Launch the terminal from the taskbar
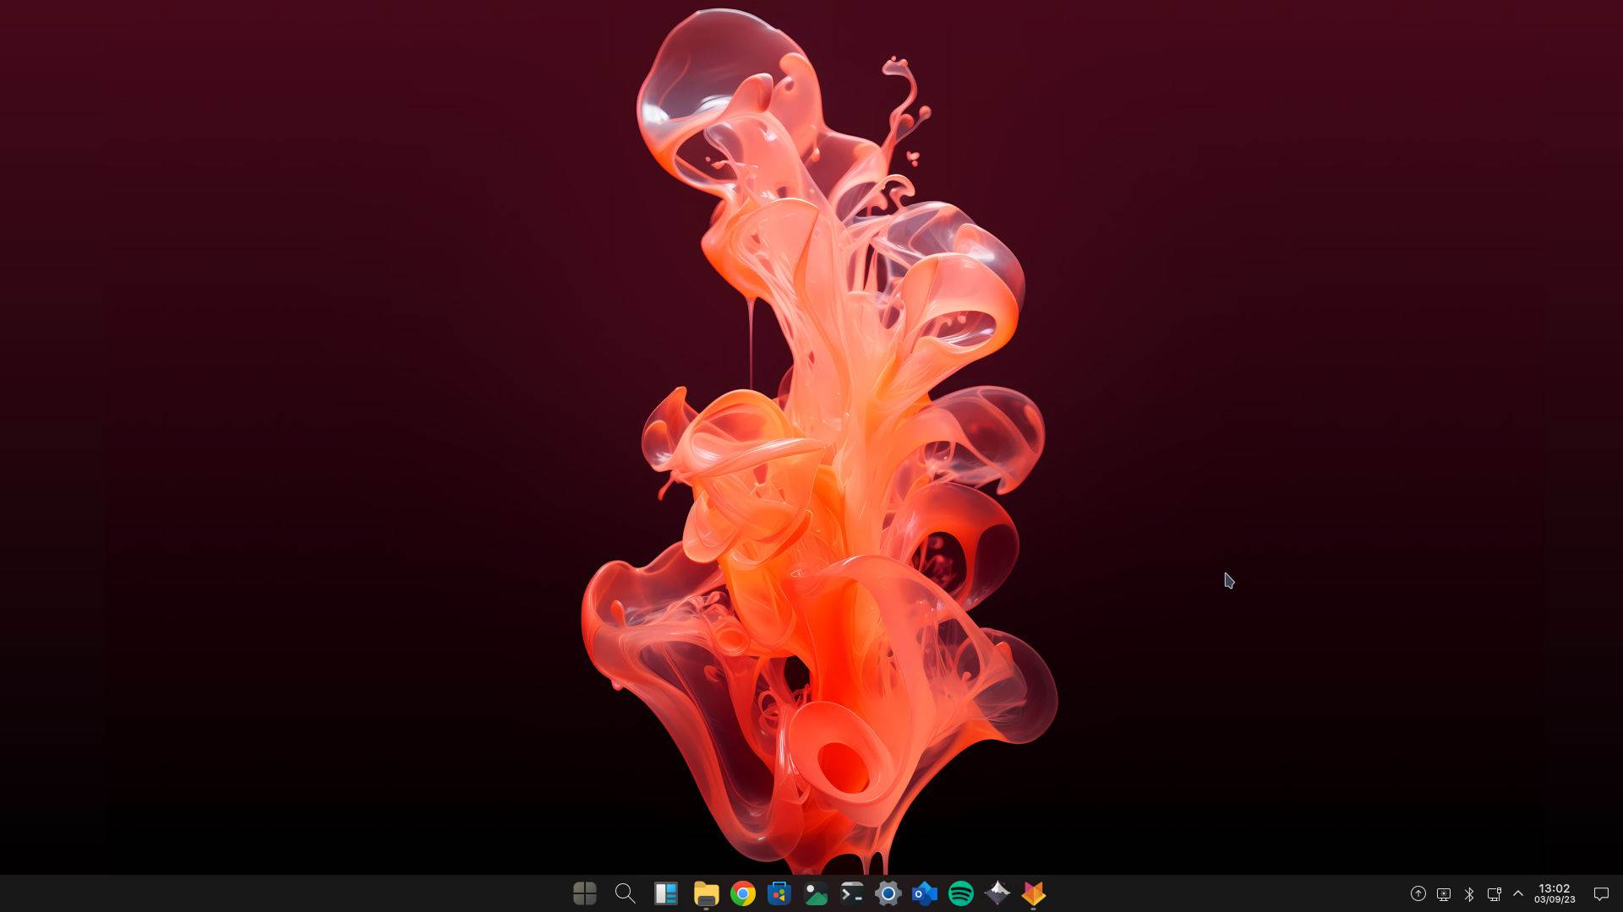The width and height of the screenshot is (1623, 912). coord(852,893)
